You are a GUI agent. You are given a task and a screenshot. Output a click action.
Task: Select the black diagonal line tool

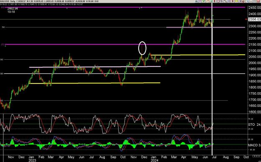click(226, 1)
